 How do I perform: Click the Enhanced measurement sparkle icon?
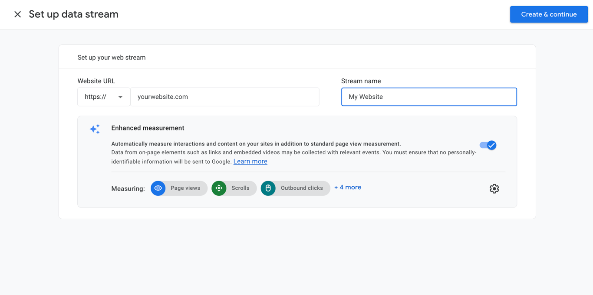point(95,129)
